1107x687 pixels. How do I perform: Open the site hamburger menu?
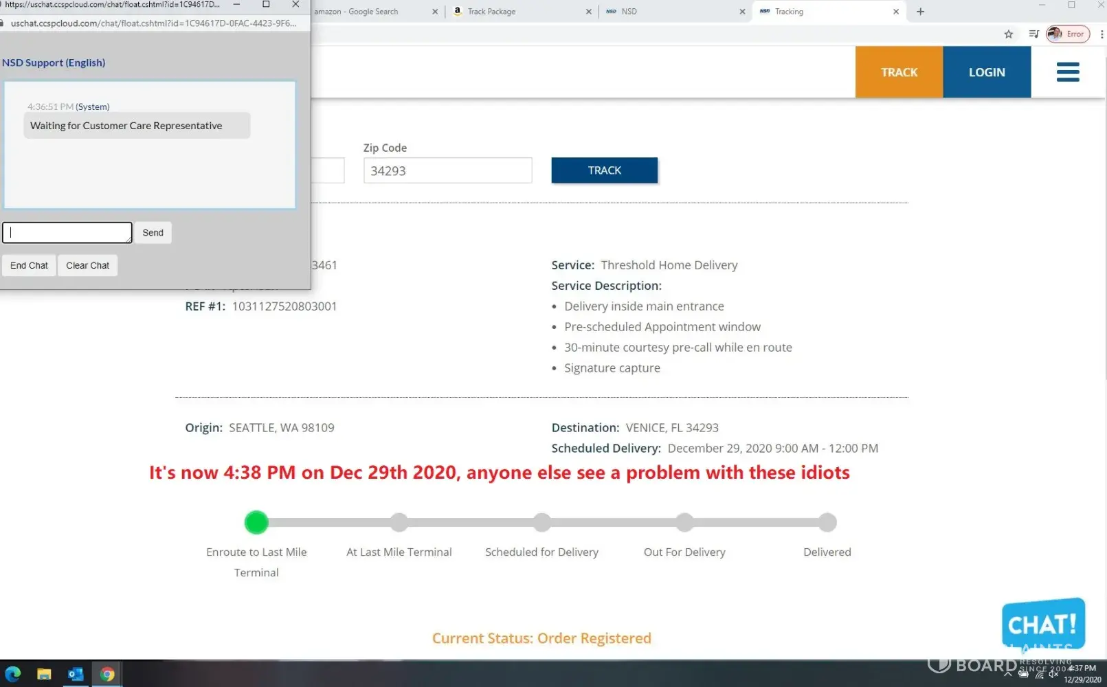click(x=1067, y=72)
